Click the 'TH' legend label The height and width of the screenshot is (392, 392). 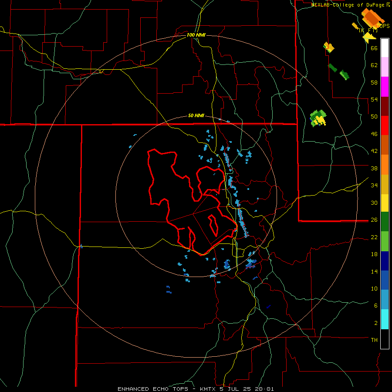point(374,340)
